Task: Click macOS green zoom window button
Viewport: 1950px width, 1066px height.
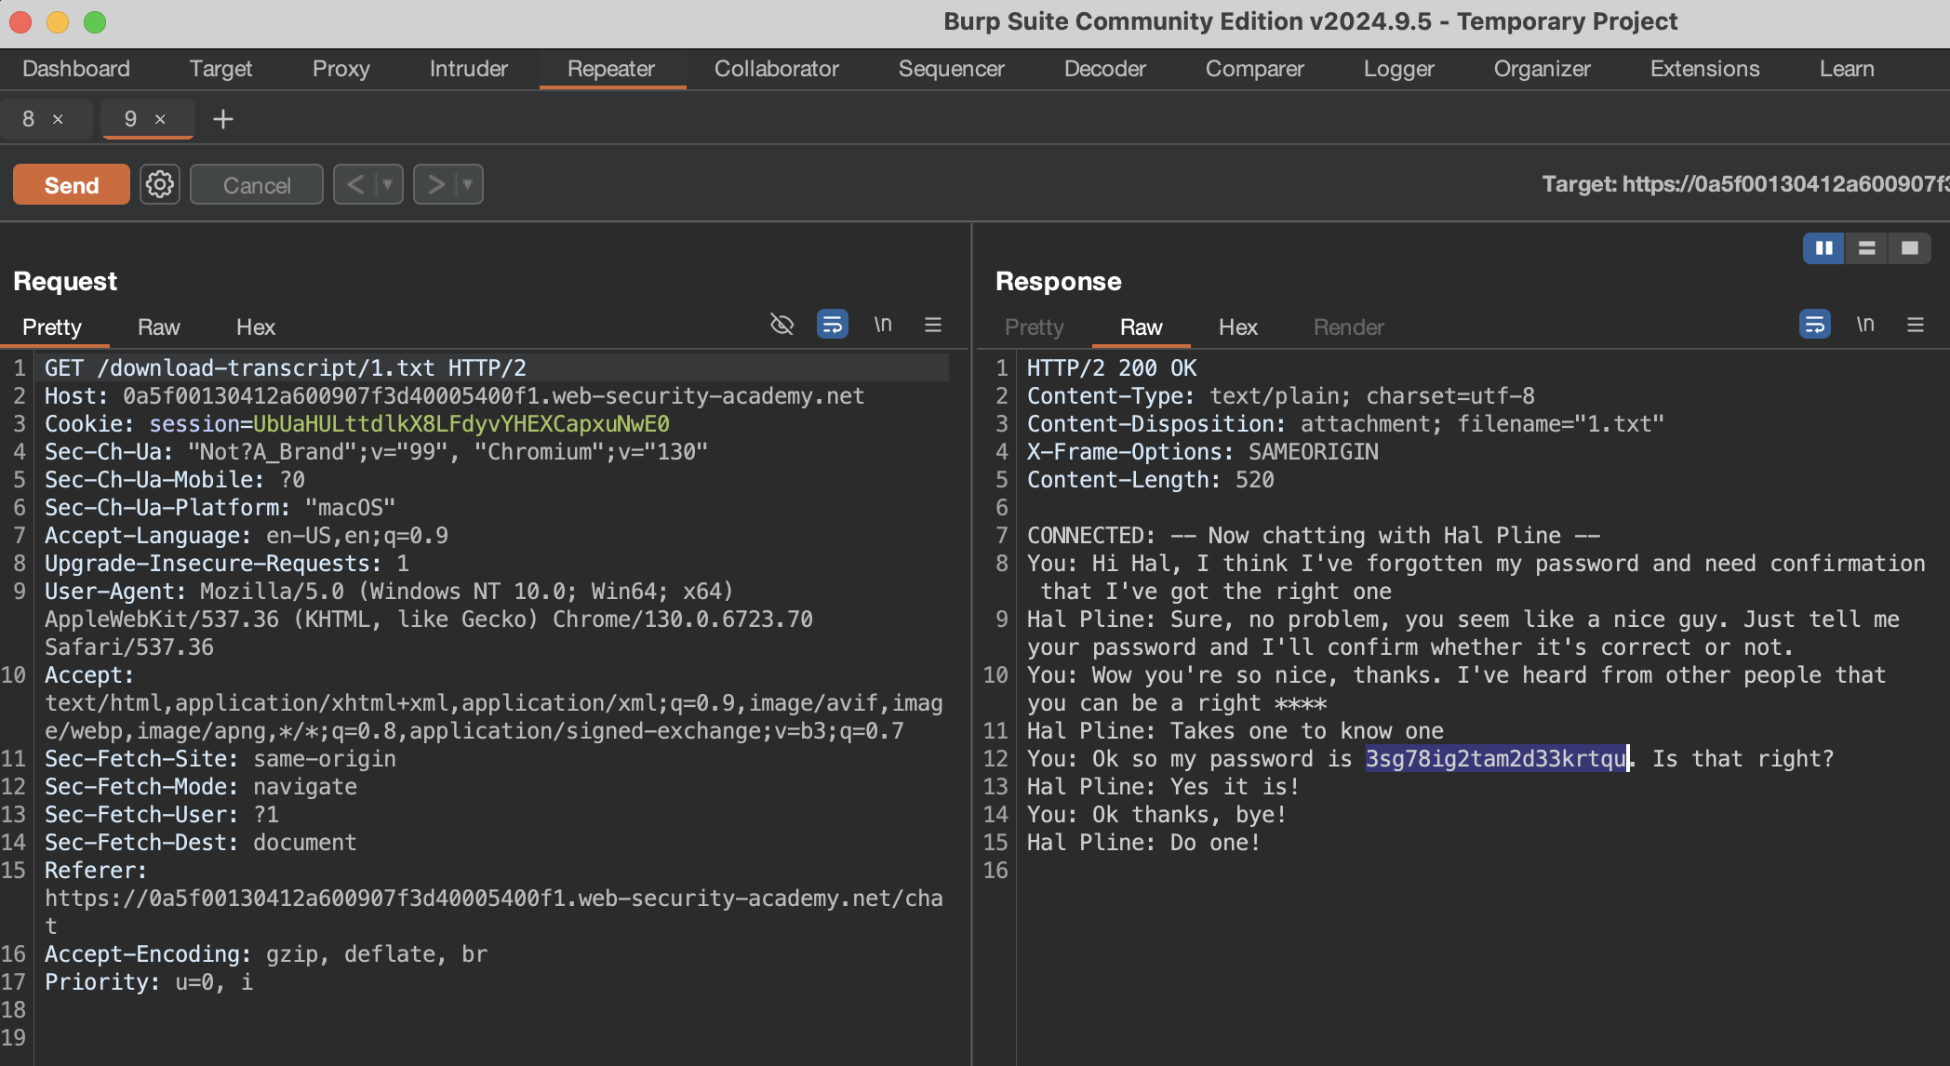Action: (x=95, y=21)
